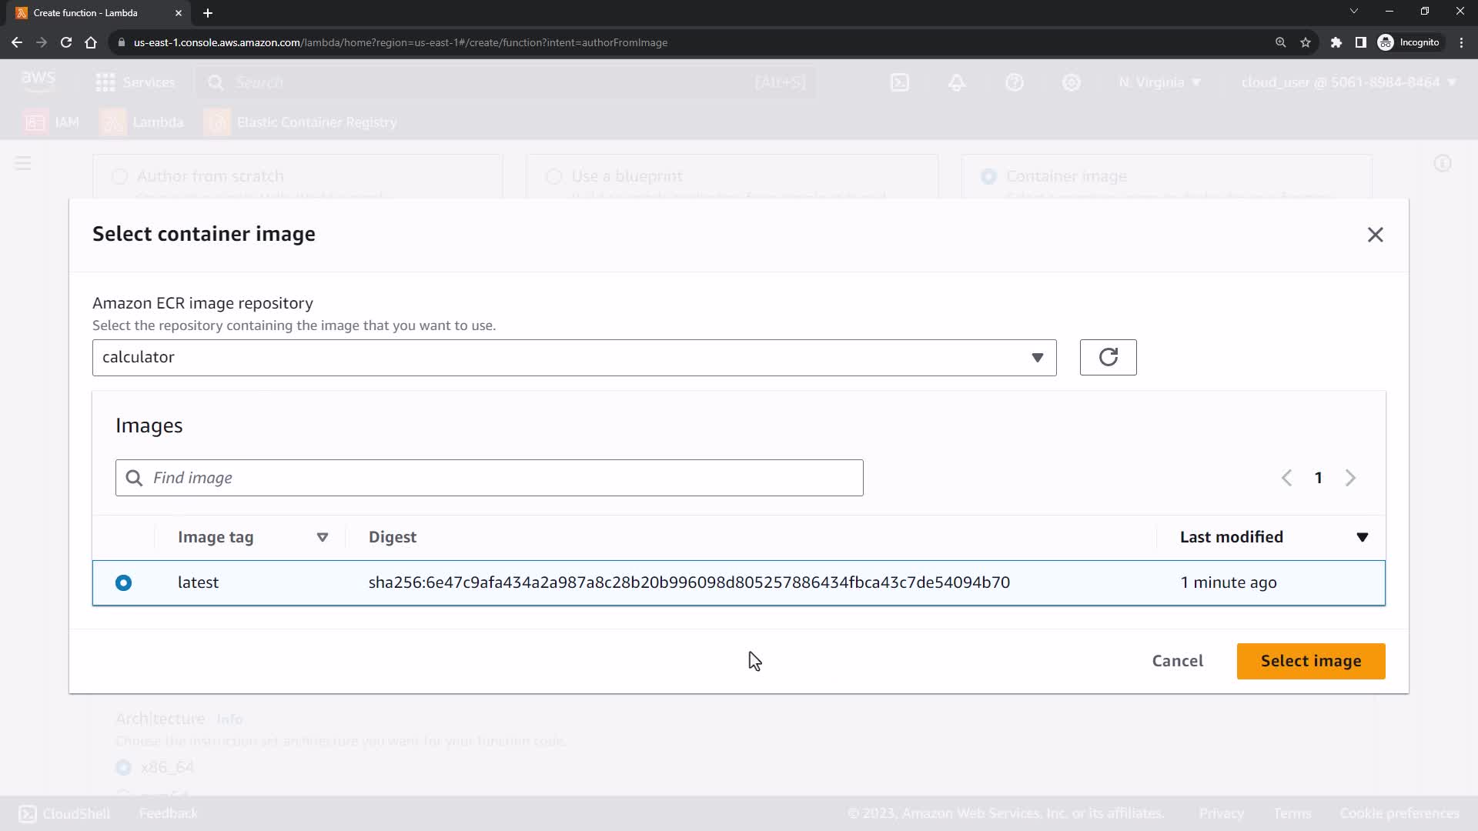
Task: Go to next page of images
Action: 1350,478
